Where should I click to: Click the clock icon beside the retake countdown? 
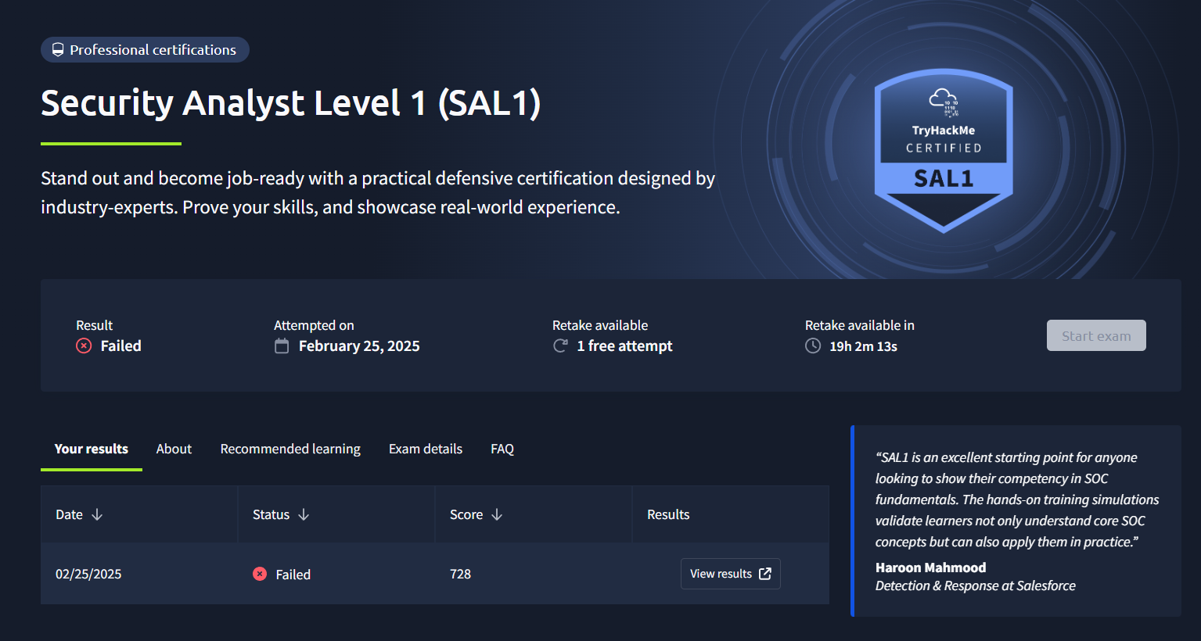(813, 346)
